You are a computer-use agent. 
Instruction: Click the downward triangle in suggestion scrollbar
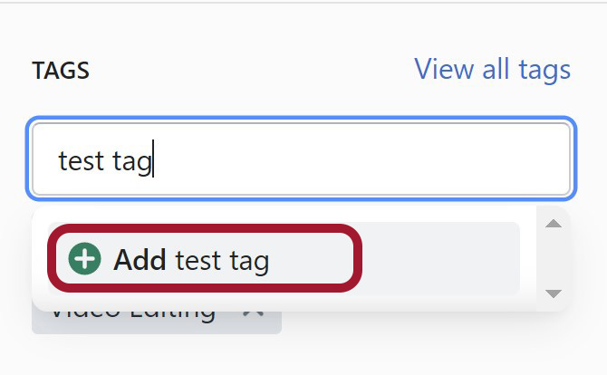[554, 293]
